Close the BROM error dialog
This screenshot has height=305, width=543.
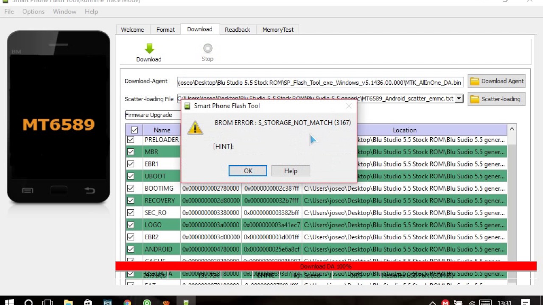(x=349, y=106)
